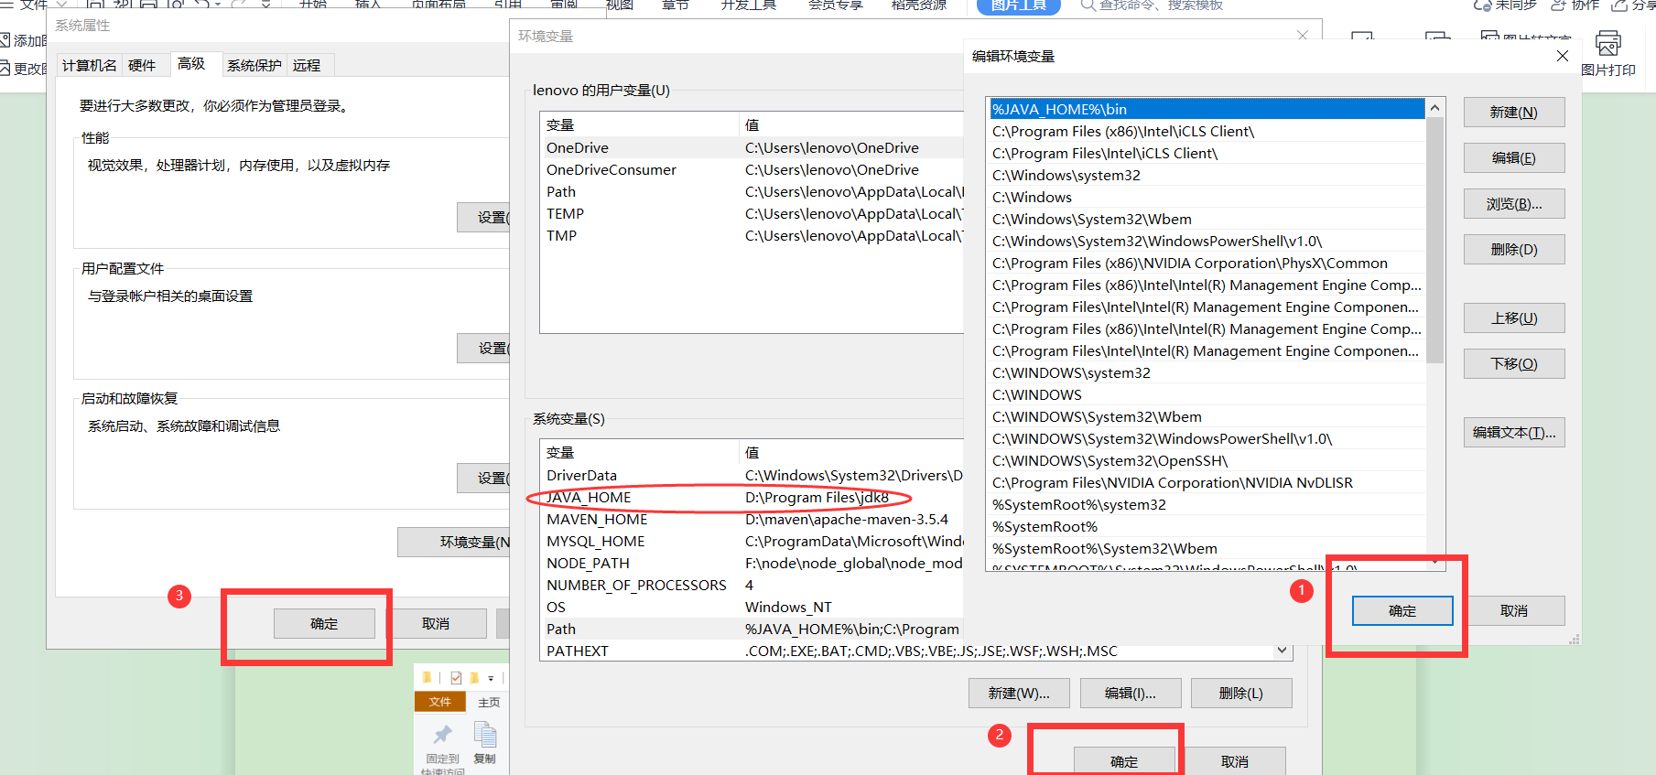Click the scroll-down arrow of the system variables list
Screen dimensions: 1656x775
(x=1283, y=651)
